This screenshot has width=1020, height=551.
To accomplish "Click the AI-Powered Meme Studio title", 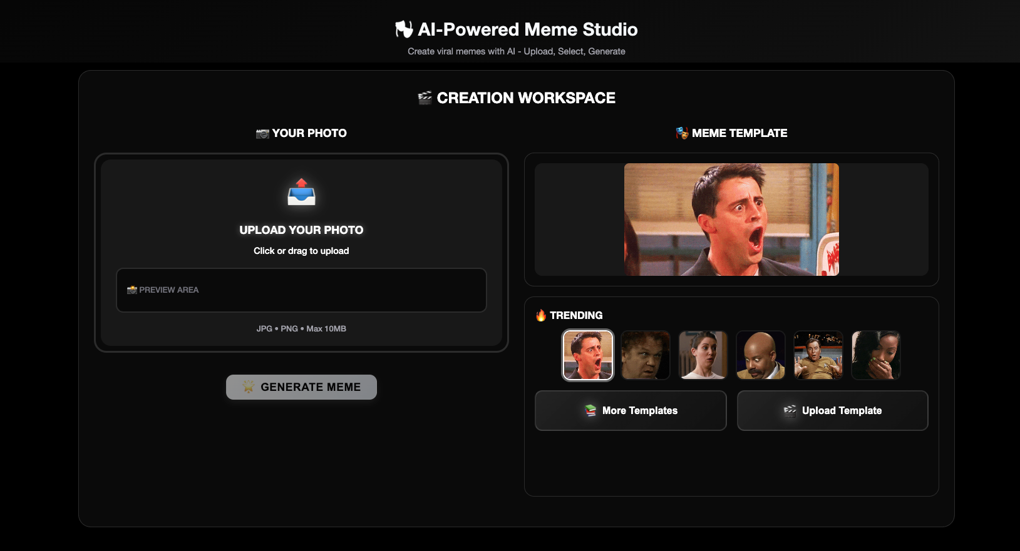I will coord(528,29).
